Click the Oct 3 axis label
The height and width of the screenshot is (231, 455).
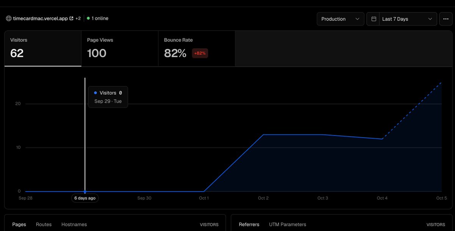pyautogui.click(x=323, y=198)
